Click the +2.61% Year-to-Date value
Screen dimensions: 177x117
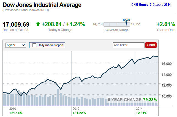(166, 24)
